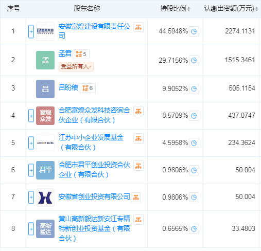Open shareholder 吕盼稂 link
The width and height of the screenshot is (261, 251).
[68, 87]
